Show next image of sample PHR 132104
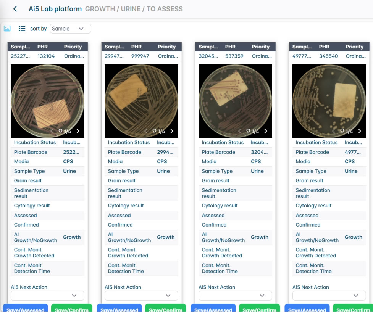This screenshot has height=312, width=373. click(x=78, y=131)
